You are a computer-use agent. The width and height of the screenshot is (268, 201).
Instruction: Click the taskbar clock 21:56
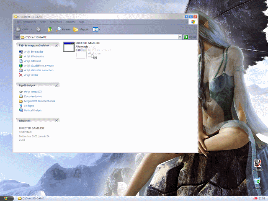click(x=262, y=198)
